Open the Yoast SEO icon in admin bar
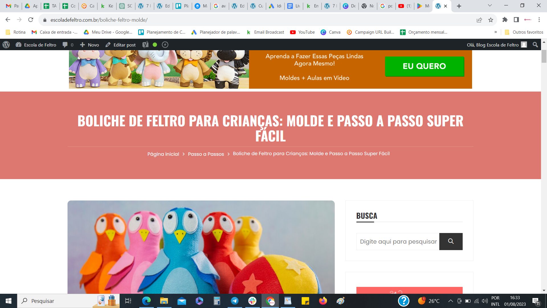This screenshot has width=547, height=308. (x=145, y=45)
